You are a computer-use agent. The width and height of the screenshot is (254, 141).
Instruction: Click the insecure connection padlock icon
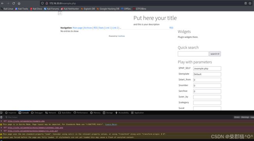47,3
